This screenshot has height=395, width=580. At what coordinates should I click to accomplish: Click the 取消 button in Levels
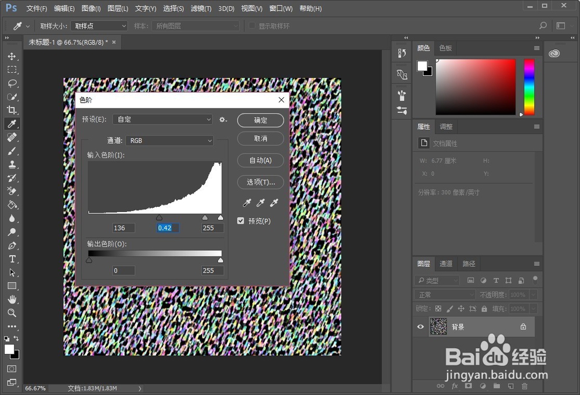pyautogui.click(x=260, y=138)
